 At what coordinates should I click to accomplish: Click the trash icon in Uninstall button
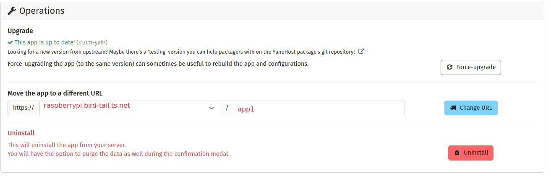(x=457, y=153)
